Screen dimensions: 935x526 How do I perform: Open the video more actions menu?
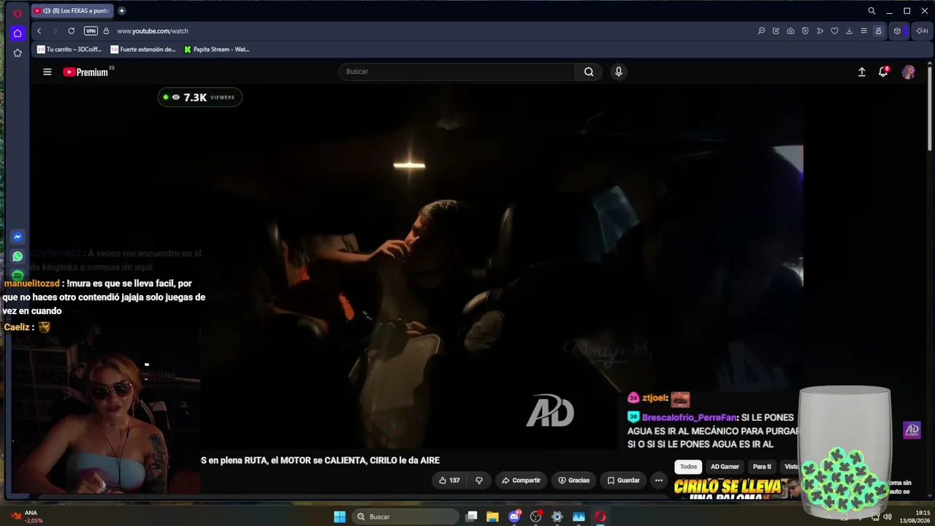point(659,480)
